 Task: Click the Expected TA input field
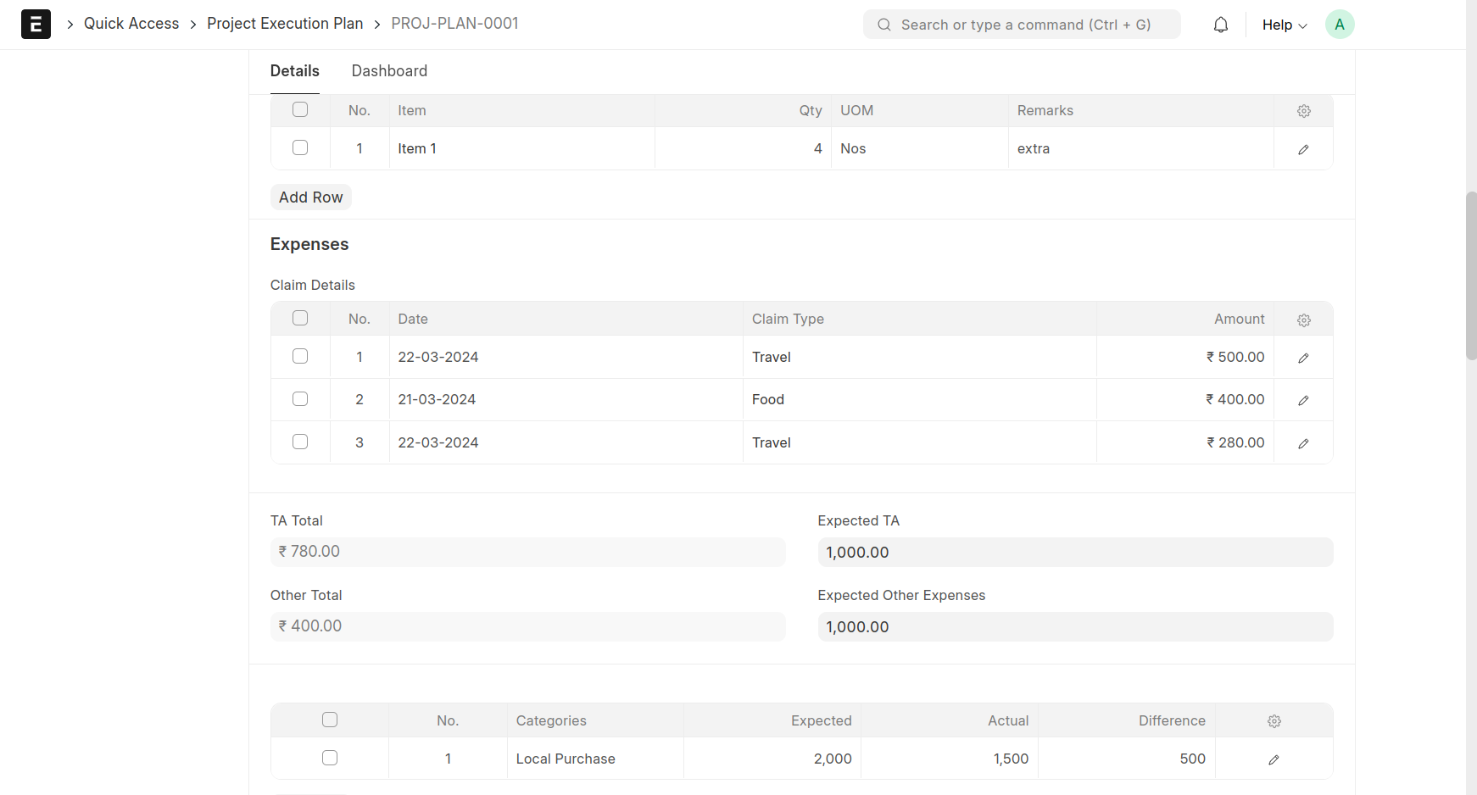click(1074, 553)
